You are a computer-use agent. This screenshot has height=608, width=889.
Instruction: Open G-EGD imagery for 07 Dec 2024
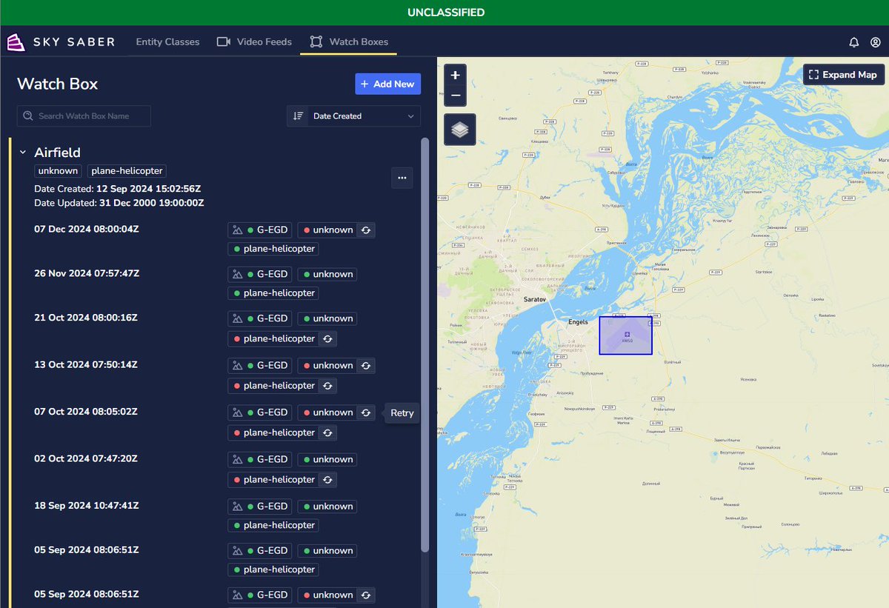pyautogui.click(x=260, y=230)
